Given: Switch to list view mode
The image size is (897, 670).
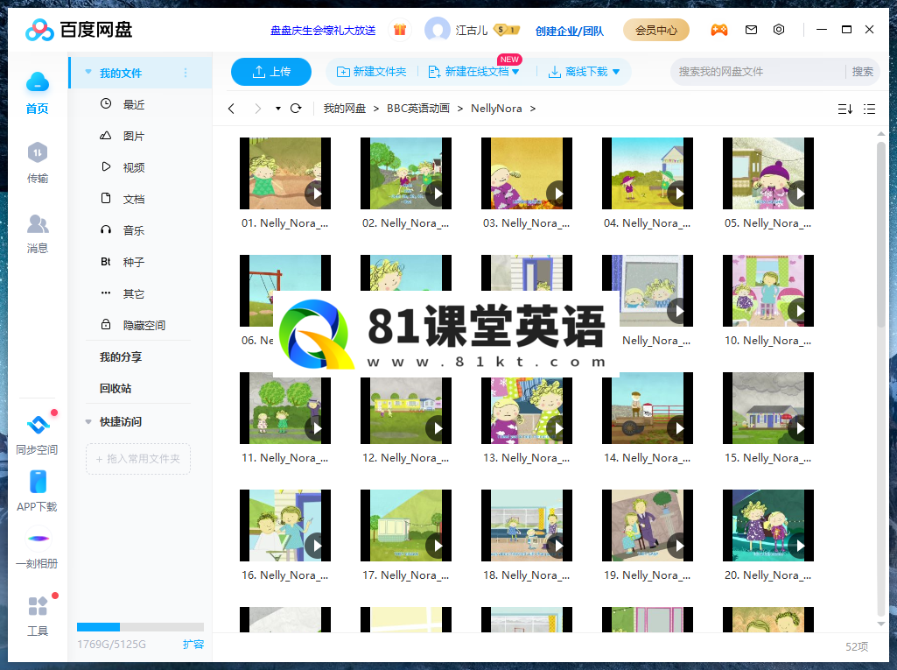Looking at the screenshot, I should pyautogui.click(x=870, y=109).
